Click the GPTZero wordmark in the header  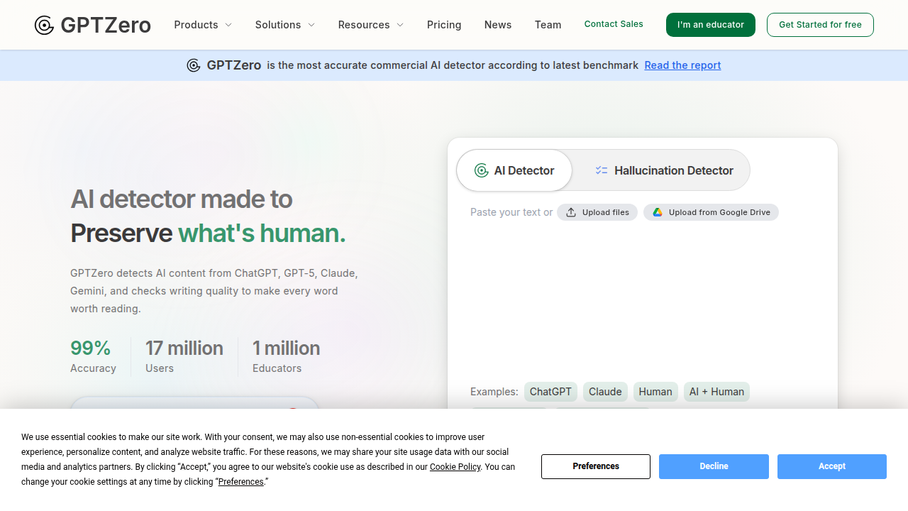(106, 26)
